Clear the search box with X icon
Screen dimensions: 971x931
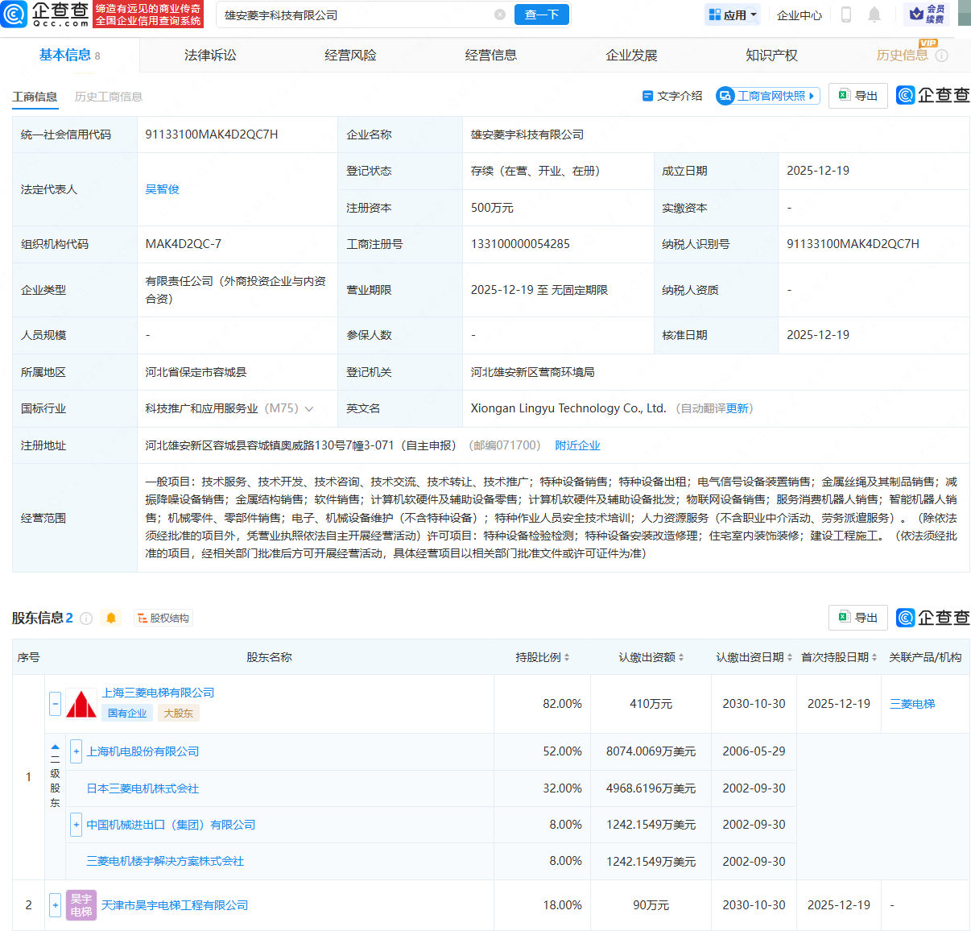point(500,14)
